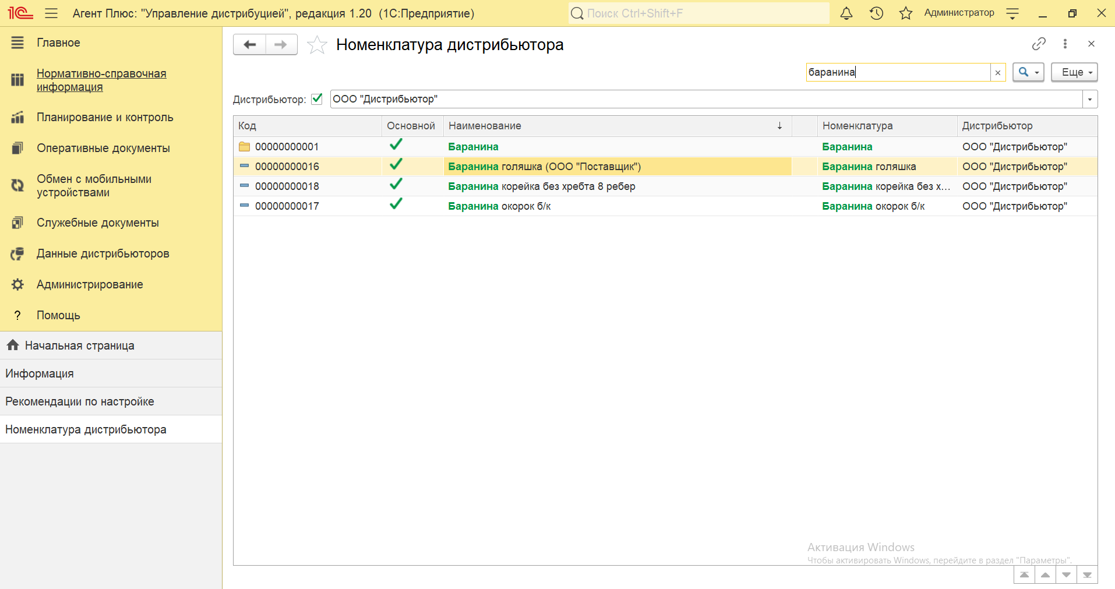1115x589 pixels.
Task: Copy link to this form icon
Action: [x=1039, y=44]
